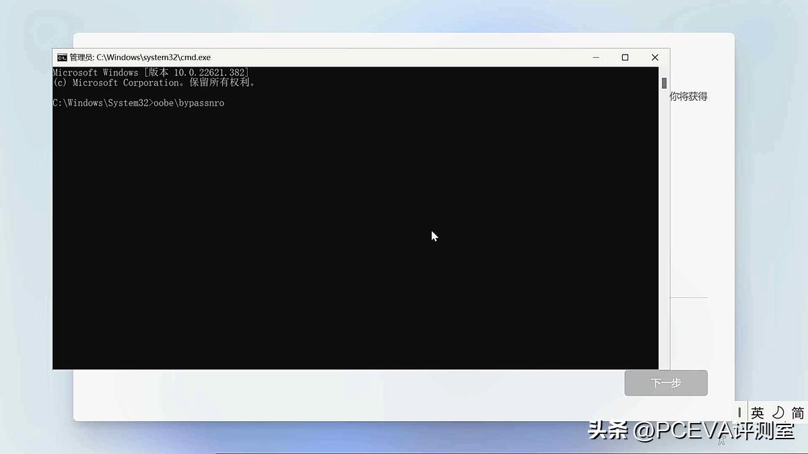Click the Microsoft Corporation copyright line
808x454 pixels.
[x=154, y=82]
